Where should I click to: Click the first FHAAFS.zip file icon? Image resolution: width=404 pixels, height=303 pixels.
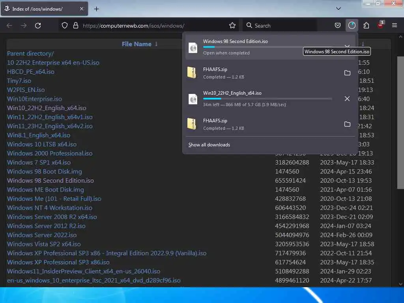(x=192, y=73)
